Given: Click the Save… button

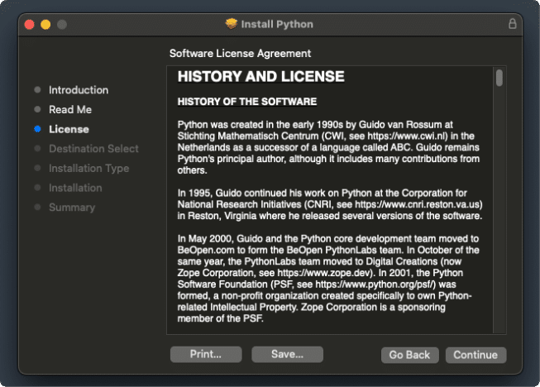Looking at the screenshot, I should point(287,354).
